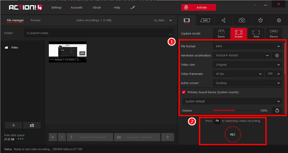Image resolution: width=288 pixels, height=153 pixels.
Task: Toggle Primary Sound Device checkbox
Action: (184, 92)
